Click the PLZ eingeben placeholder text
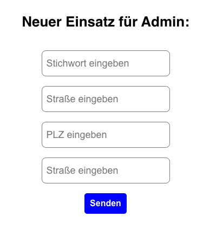The image size is (216, 230). pos(76,135)
